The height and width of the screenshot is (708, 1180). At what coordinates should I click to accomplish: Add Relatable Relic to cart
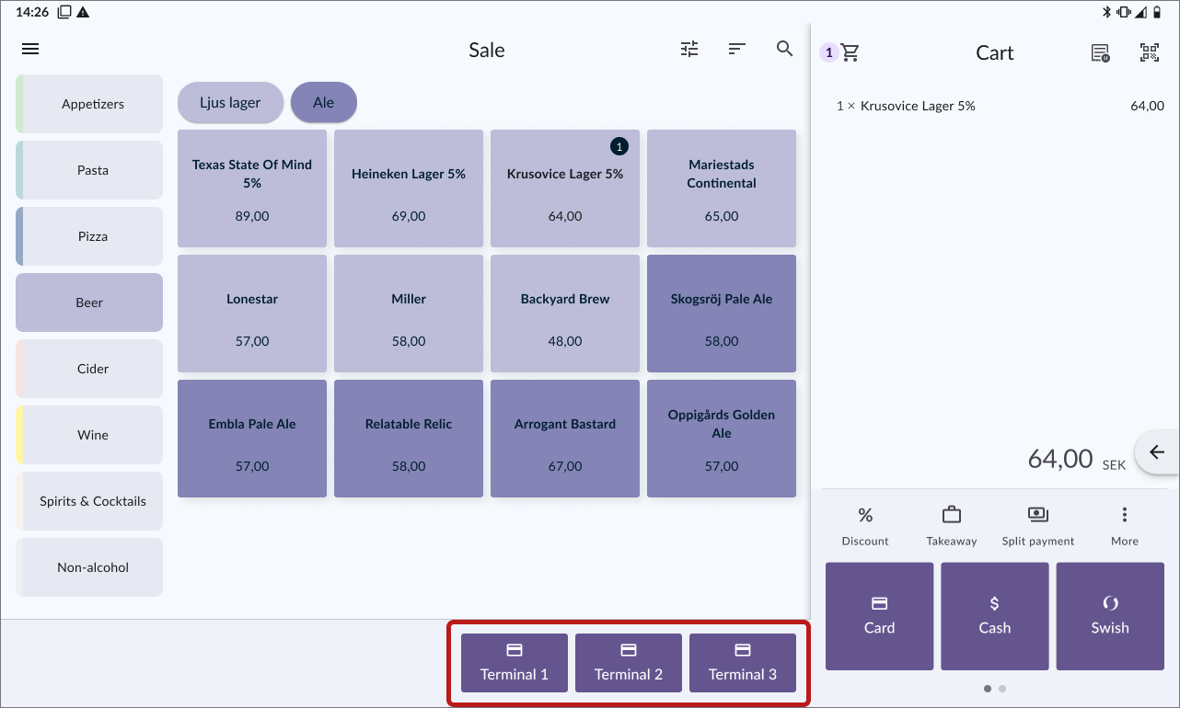[409, 439]
